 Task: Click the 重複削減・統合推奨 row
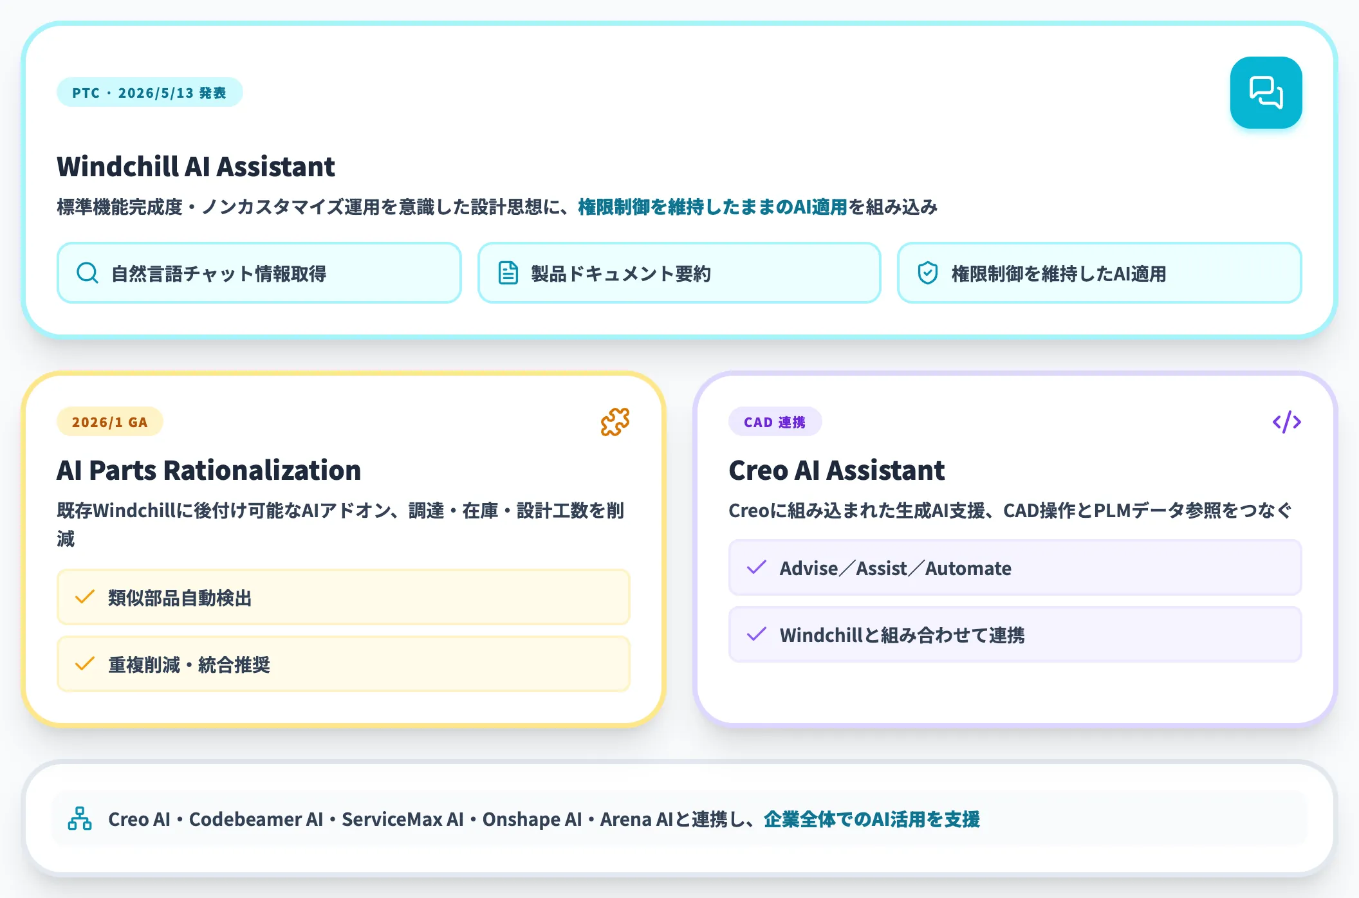(x=344, y=664)
